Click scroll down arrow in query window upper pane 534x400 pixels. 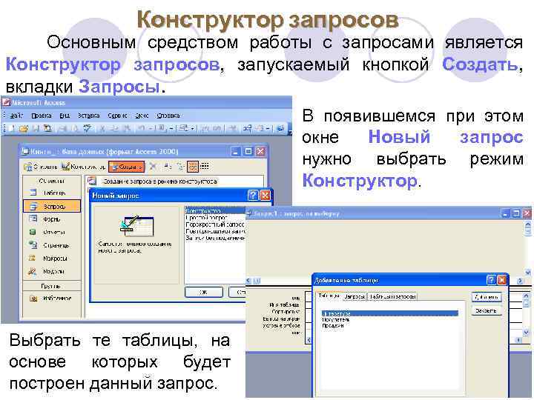(528, 272)
